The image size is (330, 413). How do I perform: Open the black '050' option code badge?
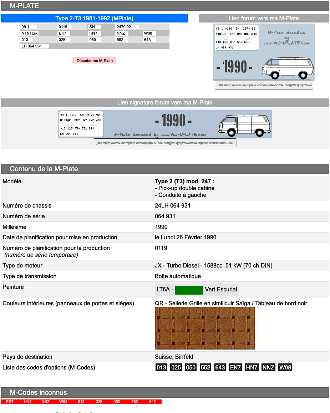click(191, 367)
